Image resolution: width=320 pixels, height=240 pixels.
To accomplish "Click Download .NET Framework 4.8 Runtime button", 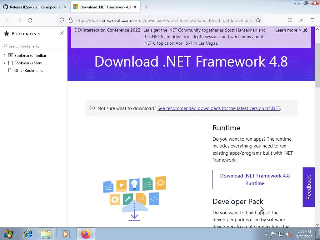I will [255, 179].
